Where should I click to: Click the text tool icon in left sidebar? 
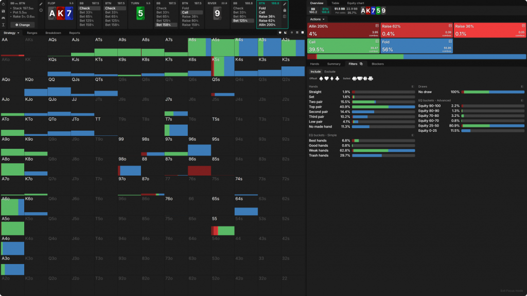pos(4,25)
